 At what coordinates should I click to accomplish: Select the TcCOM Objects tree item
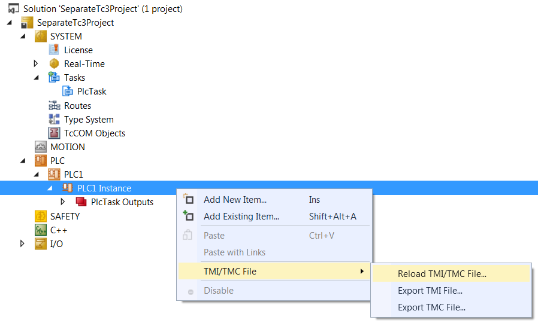pos(95,133)
